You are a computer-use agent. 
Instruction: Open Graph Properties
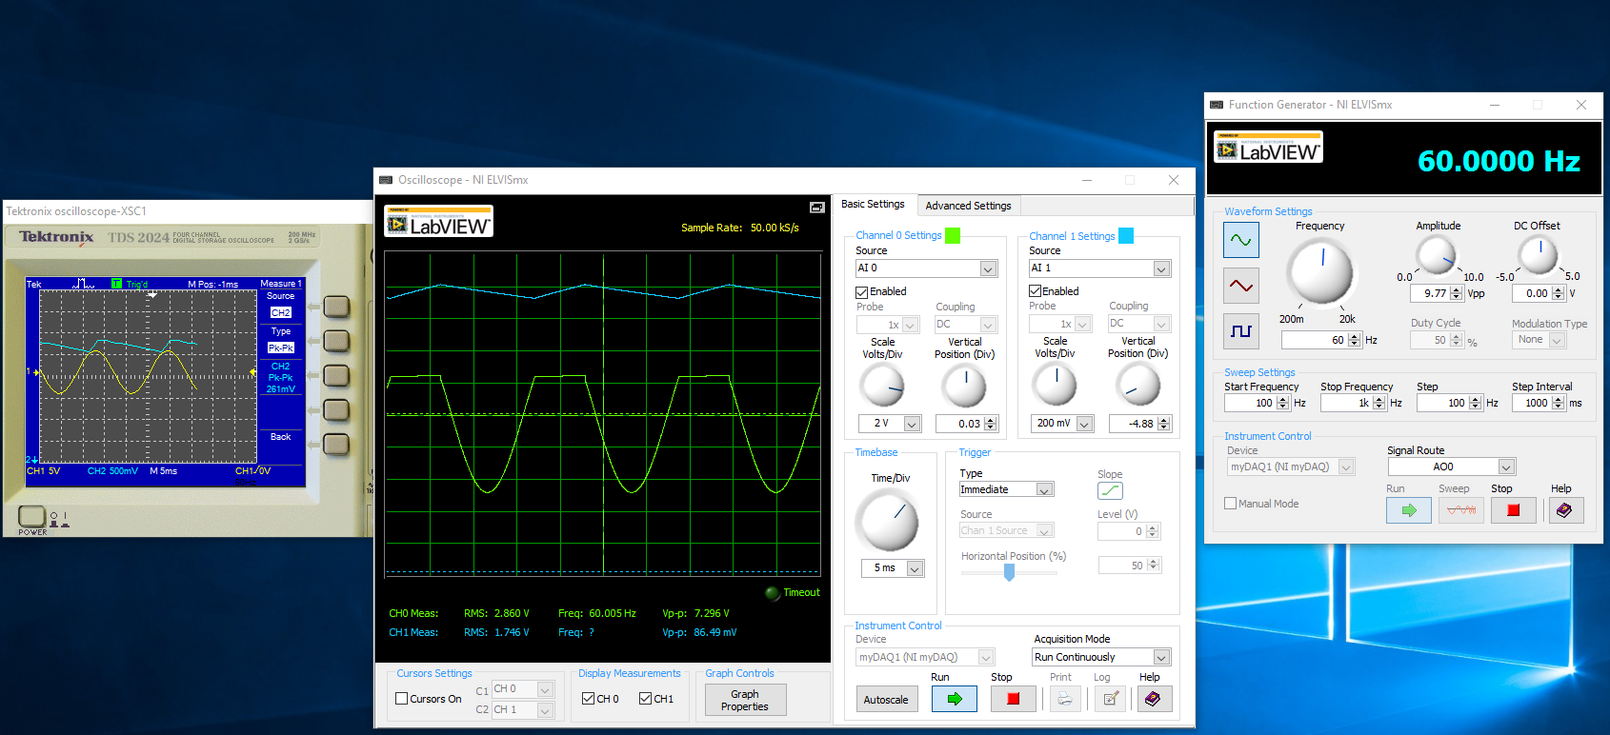(745, 700)
